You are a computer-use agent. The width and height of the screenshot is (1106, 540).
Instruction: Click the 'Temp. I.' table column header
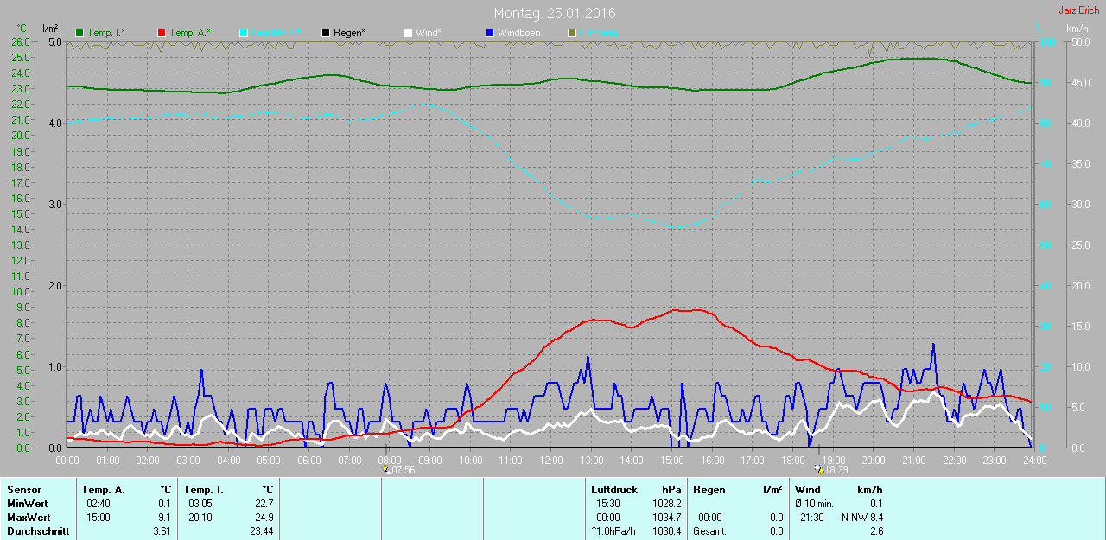(x=204, y=490)
